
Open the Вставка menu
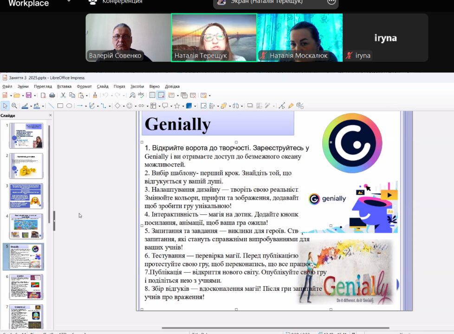coord(64,86)
